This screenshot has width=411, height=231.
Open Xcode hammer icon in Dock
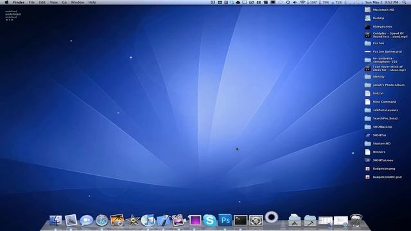coord(163,221)
